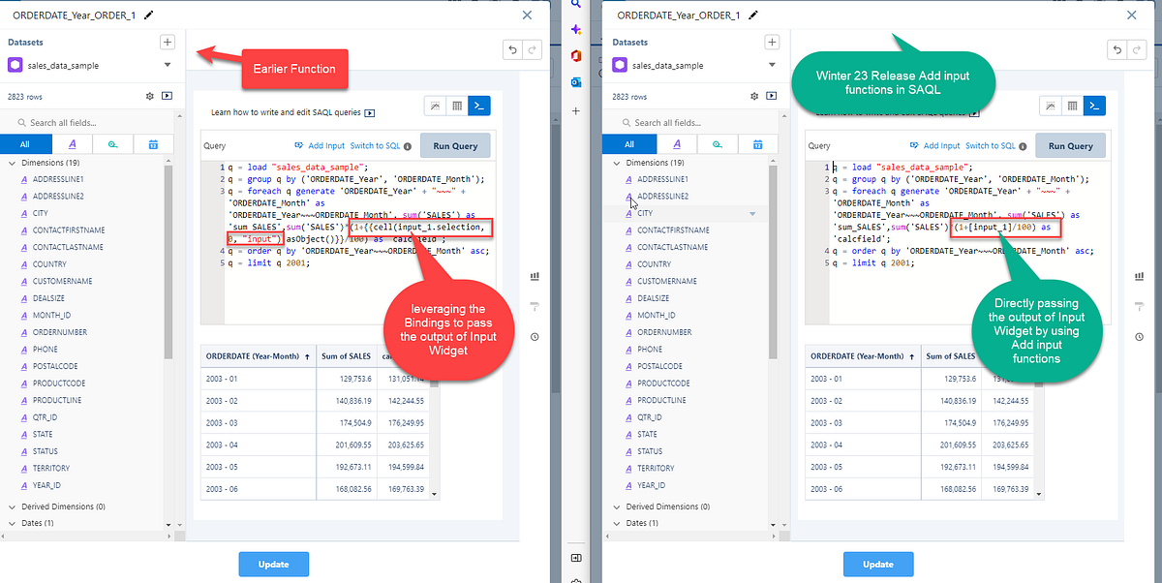Image resolution: width=1162 pixels, height=583 pixels.
Task: Select All fields tab in left panel
Action: 27,144
